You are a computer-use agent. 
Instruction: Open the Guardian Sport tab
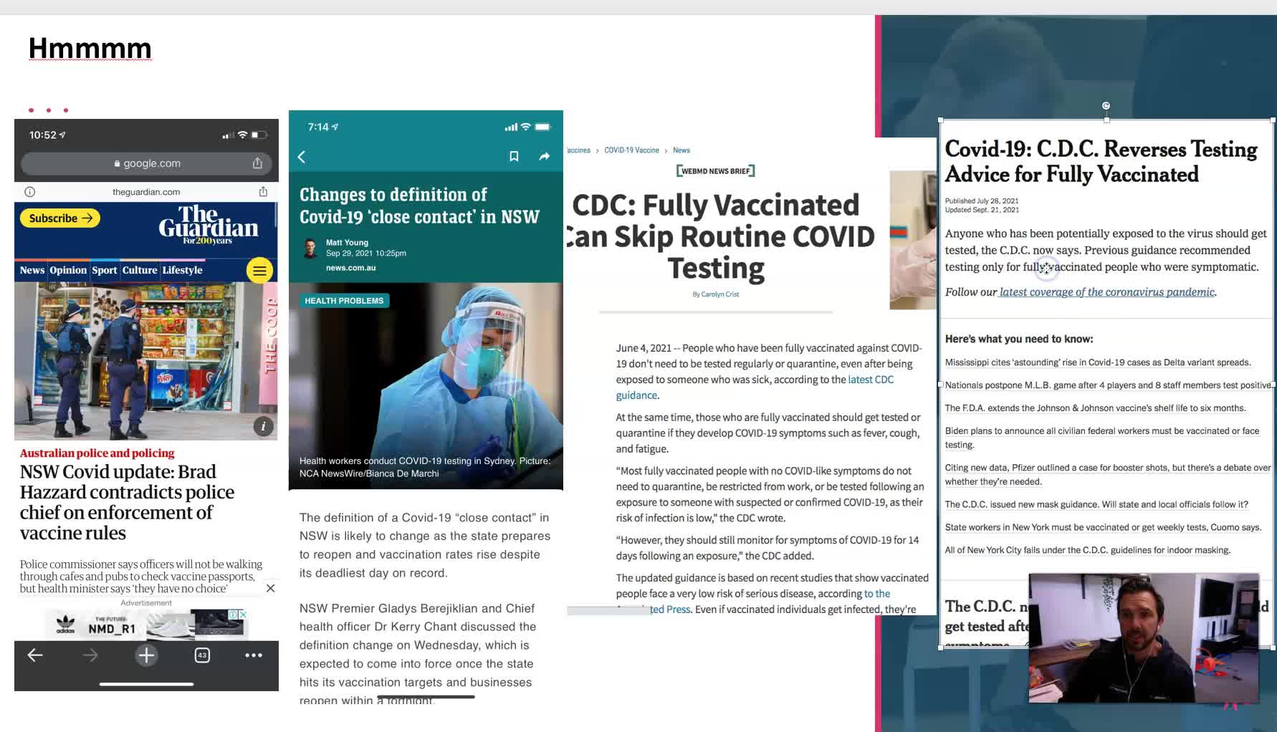pos(105,270)
